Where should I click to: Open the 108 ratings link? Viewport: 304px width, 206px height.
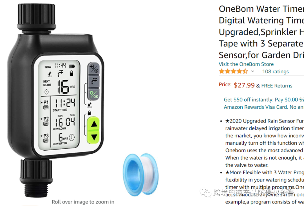pos(275,72)
